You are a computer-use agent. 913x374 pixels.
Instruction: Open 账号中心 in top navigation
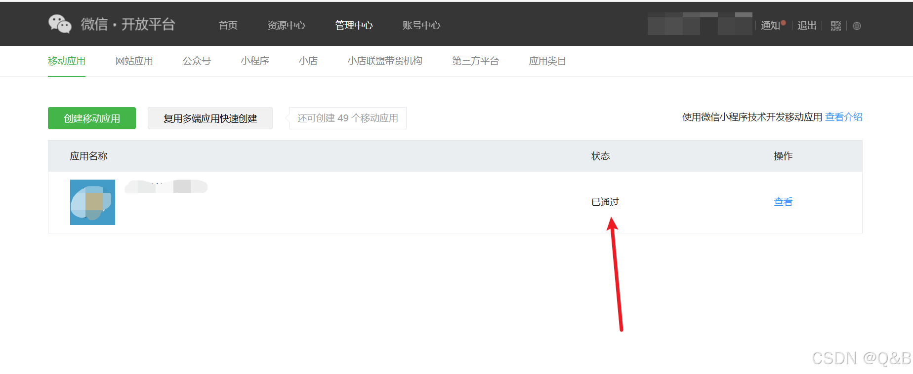(421, 25)
